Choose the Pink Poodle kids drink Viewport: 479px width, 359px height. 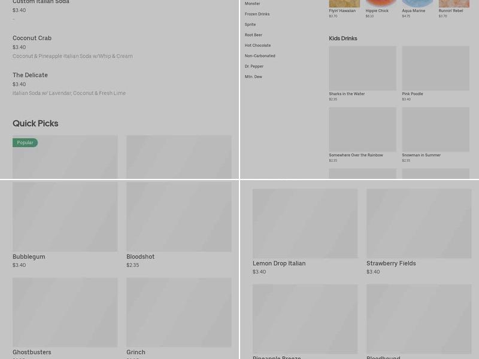click(435, 69)
